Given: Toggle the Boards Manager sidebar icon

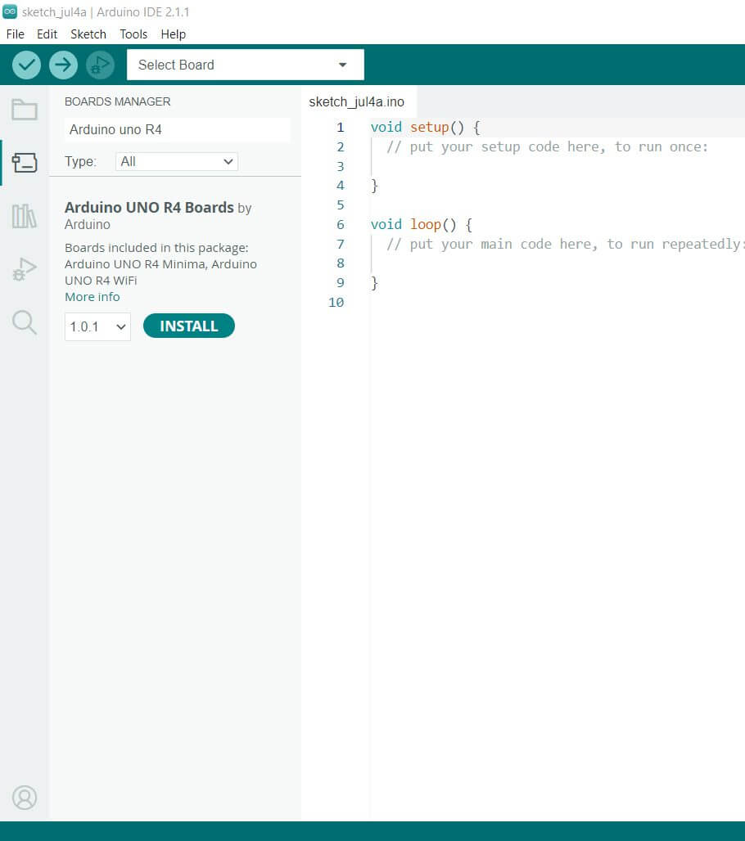Looking at the screenshot, I should tap(25, 162).
